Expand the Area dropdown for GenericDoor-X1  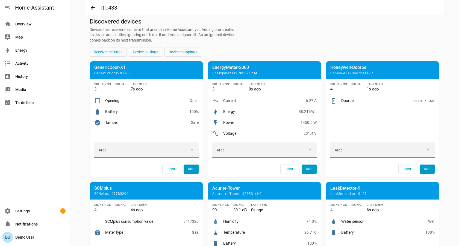tap(146, 150)
